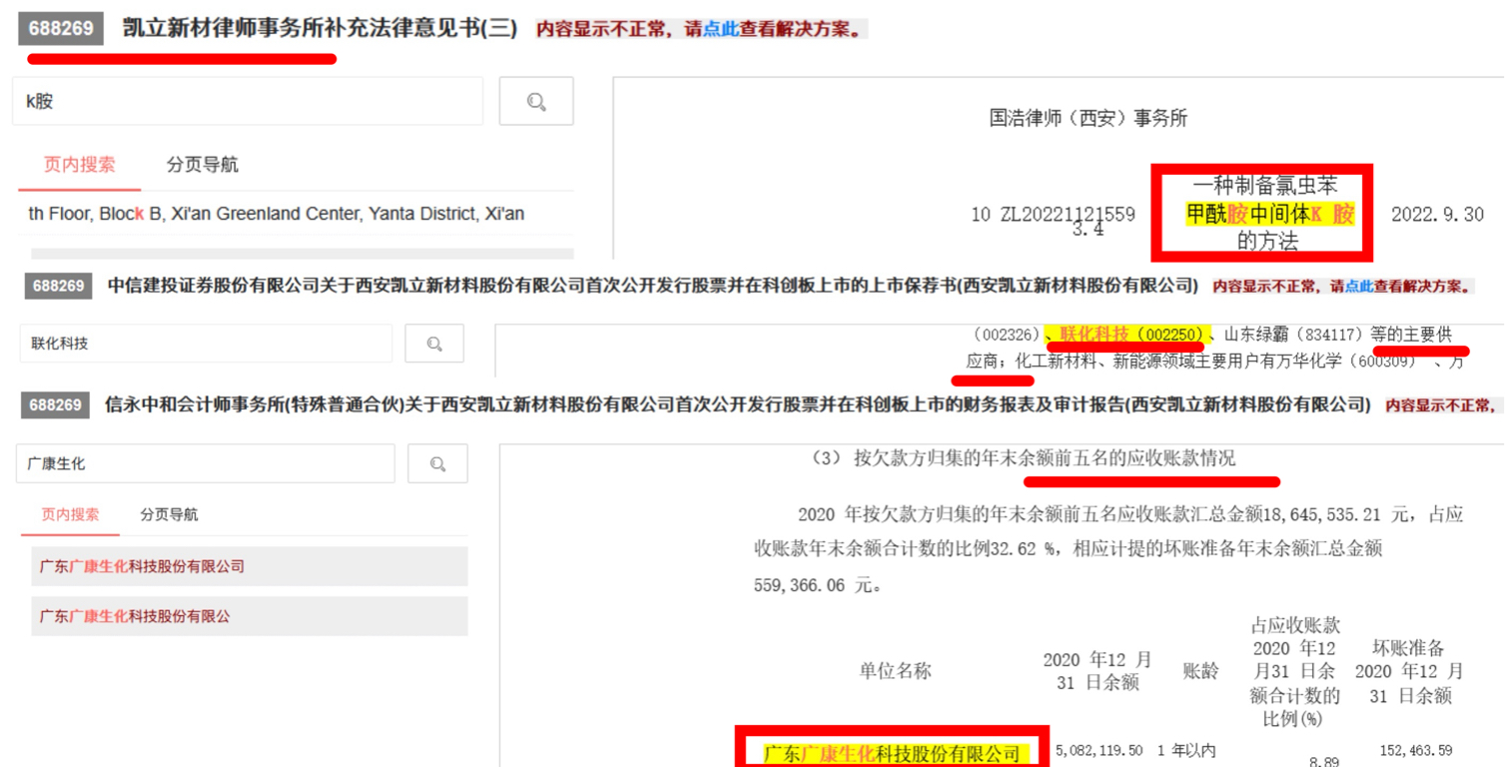Select '页内搜索' tab in third panel
The width and height of the screenshot is (1505, 767).
(x=70, y=514)
